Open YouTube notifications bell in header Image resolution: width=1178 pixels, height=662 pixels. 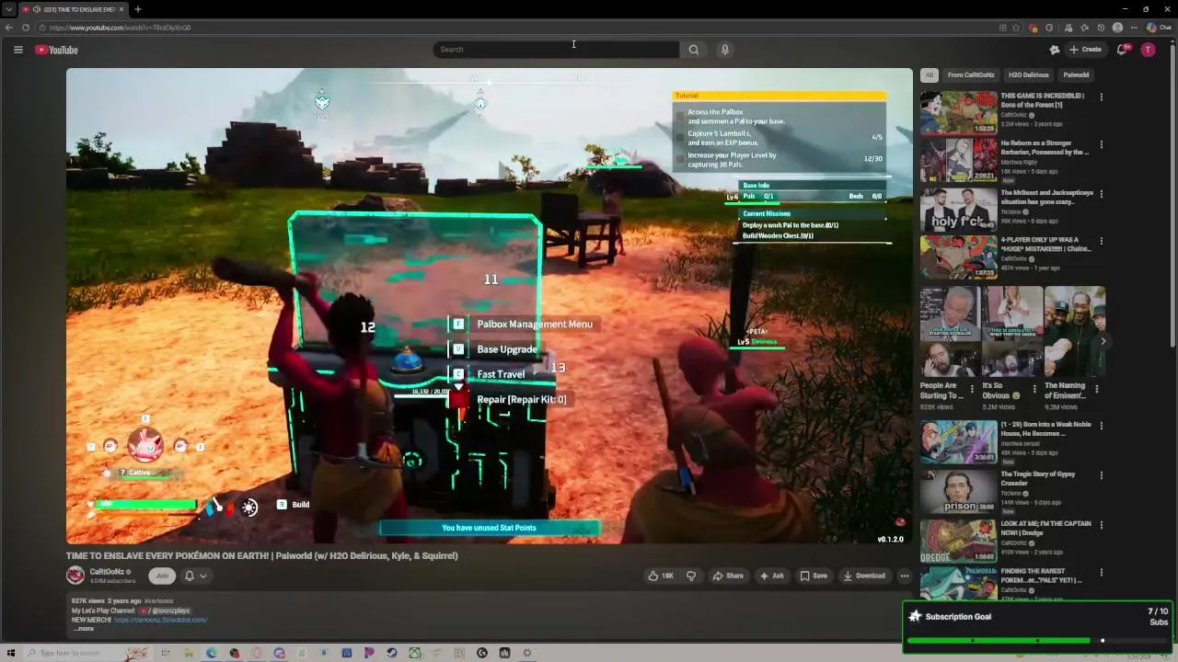(x=1122, y=50)
